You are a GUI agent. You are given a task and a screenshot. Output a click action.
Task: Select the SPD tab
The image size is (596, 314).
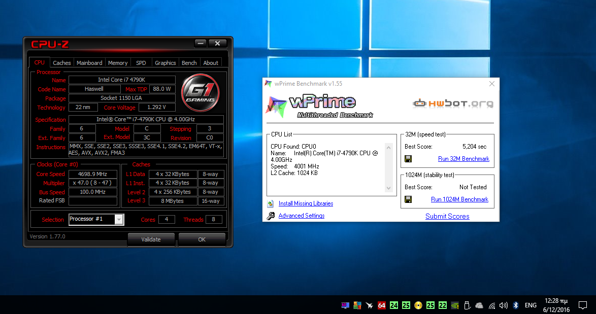point(141,63)
